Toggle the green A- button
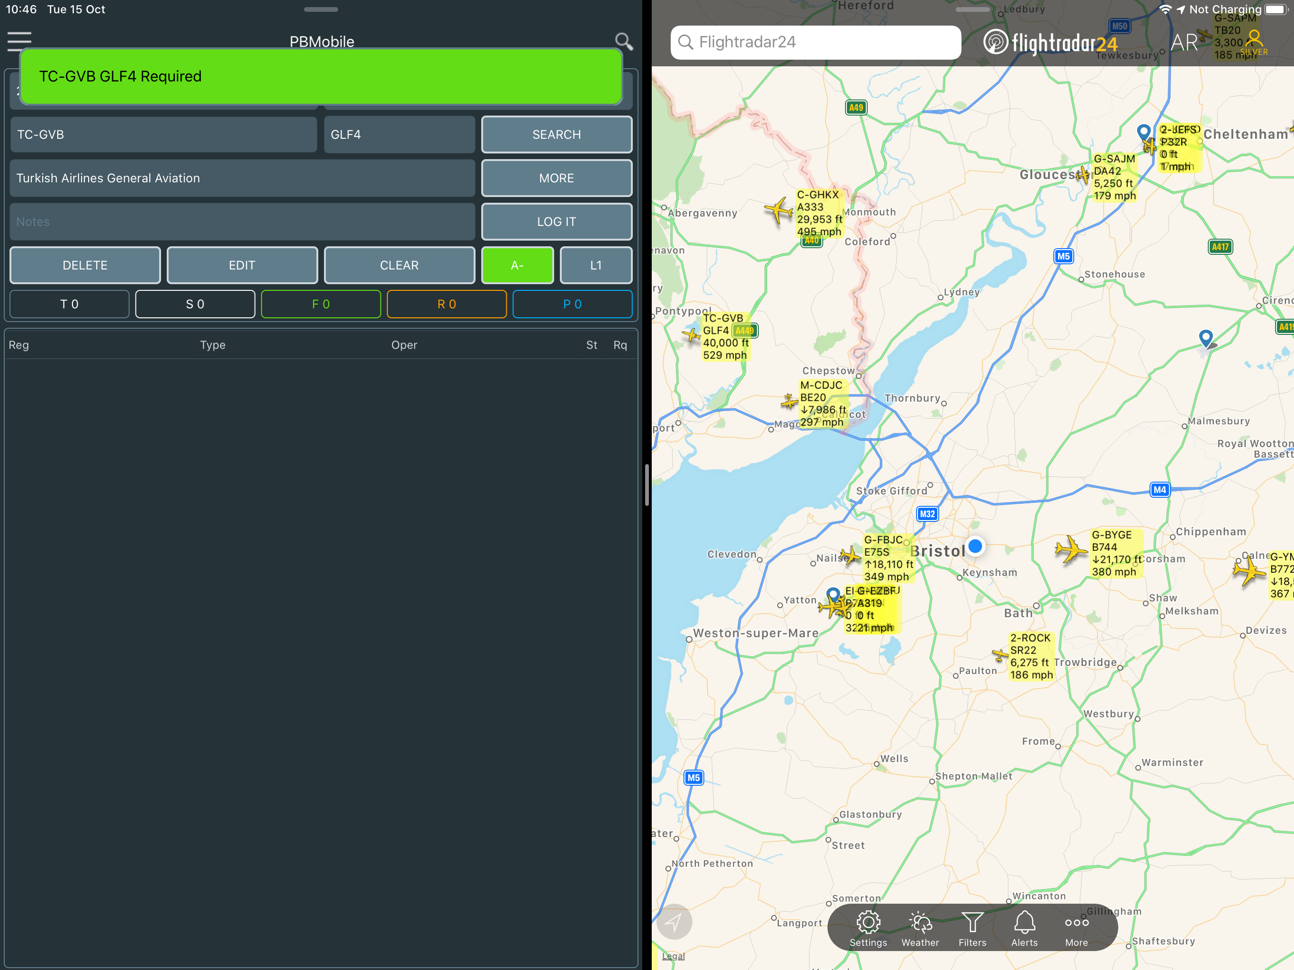The image size is (1294, 970). pyautogui.click(x=517, y=265)
